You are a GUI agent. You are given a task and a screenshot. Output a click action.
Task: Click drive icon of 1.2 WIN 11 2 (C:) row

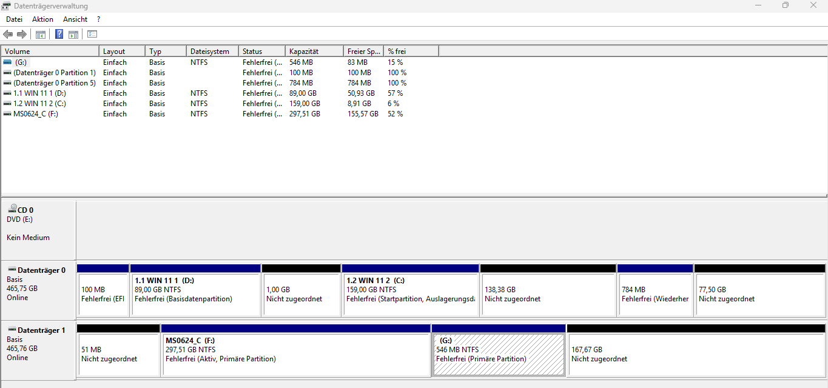7,103
